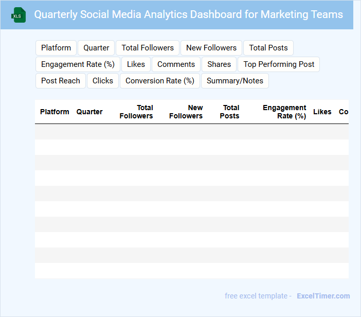
Task: Open the Summary/Notes tag
Action: [x=235, y=81]
